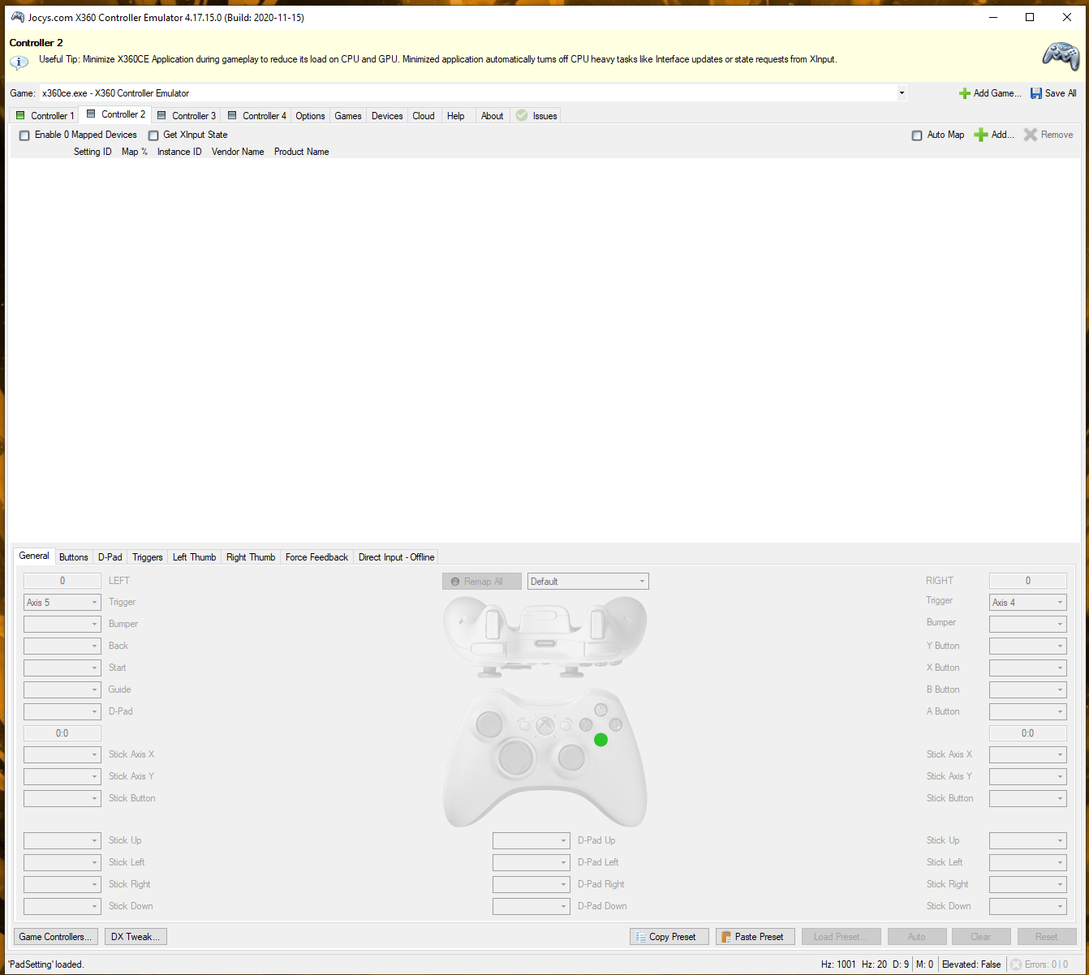The height and width of the screenshot is (975, 1089).
Task: Click the B button on the controller image
Action: coord(616,724)
